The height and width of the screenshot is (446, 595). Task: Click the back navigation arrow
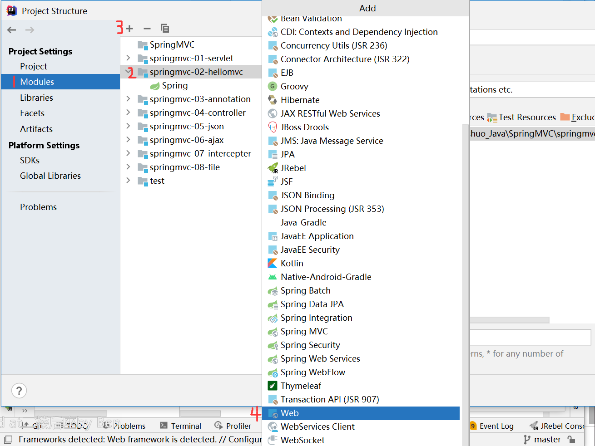tap(11, 29)
